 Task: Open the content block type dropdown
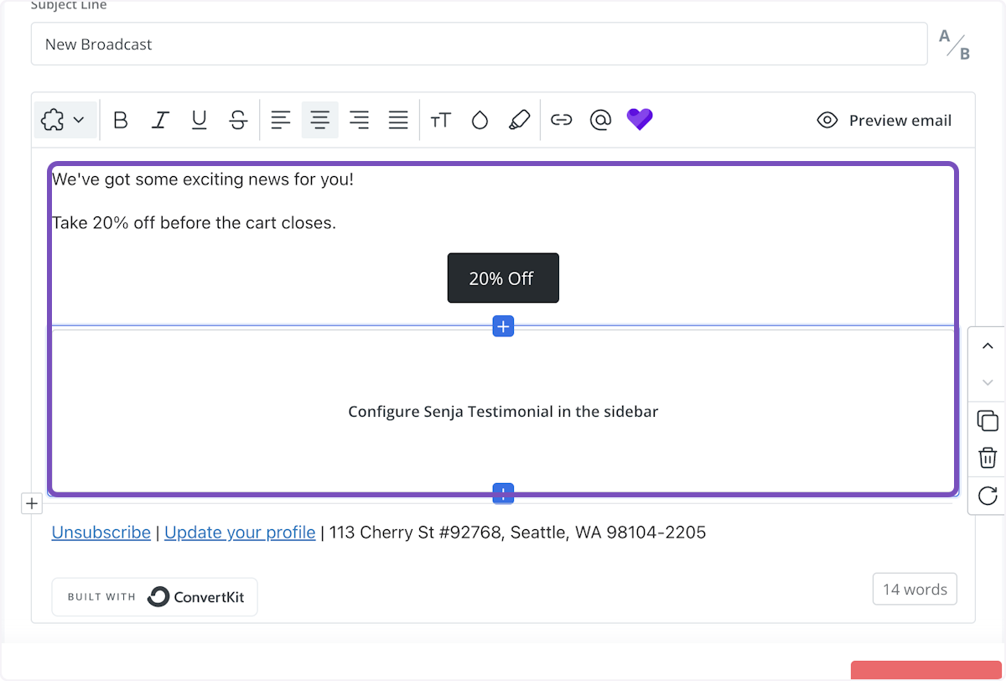click(65, 120)
